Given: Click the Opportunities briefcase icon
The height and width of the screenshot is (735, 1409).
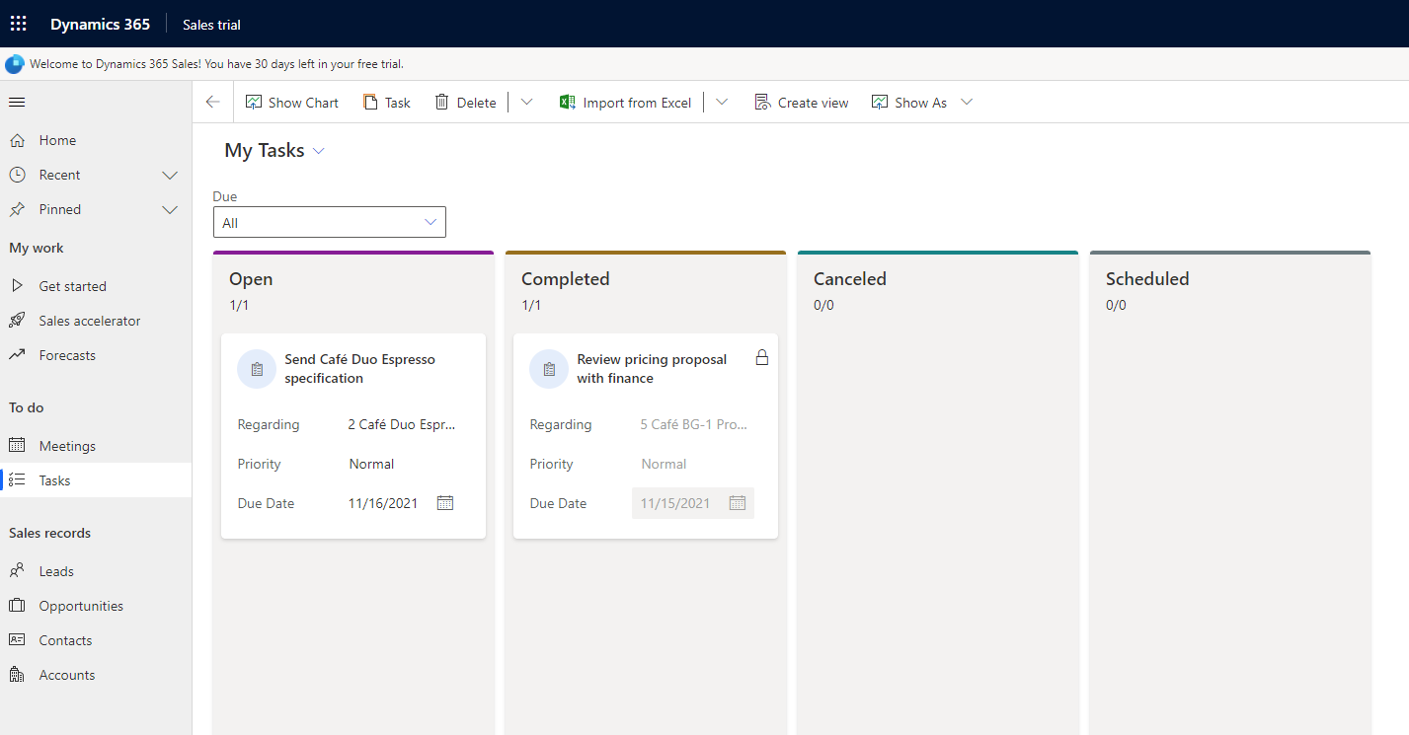Looking at the screenshot, I should (17, 606).
